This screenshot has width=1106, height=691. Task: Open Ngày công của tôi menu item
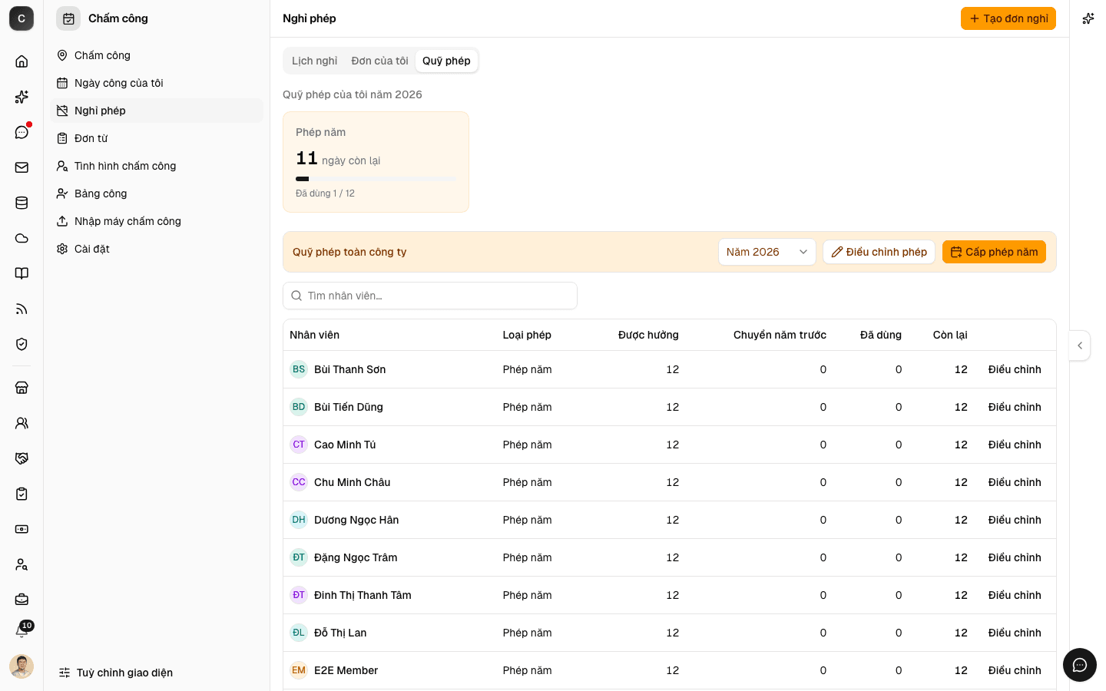(157, 83)
